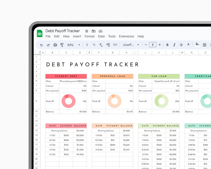Select column G header
Viewport: 211px width, 169px height.
(x=112, y=53)
